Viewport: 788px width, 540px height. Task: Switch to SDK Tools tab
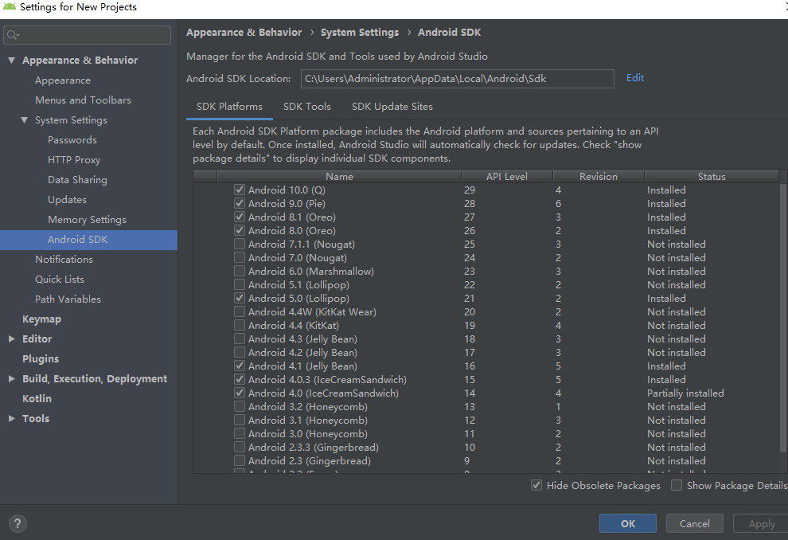(x=307, y=107)
